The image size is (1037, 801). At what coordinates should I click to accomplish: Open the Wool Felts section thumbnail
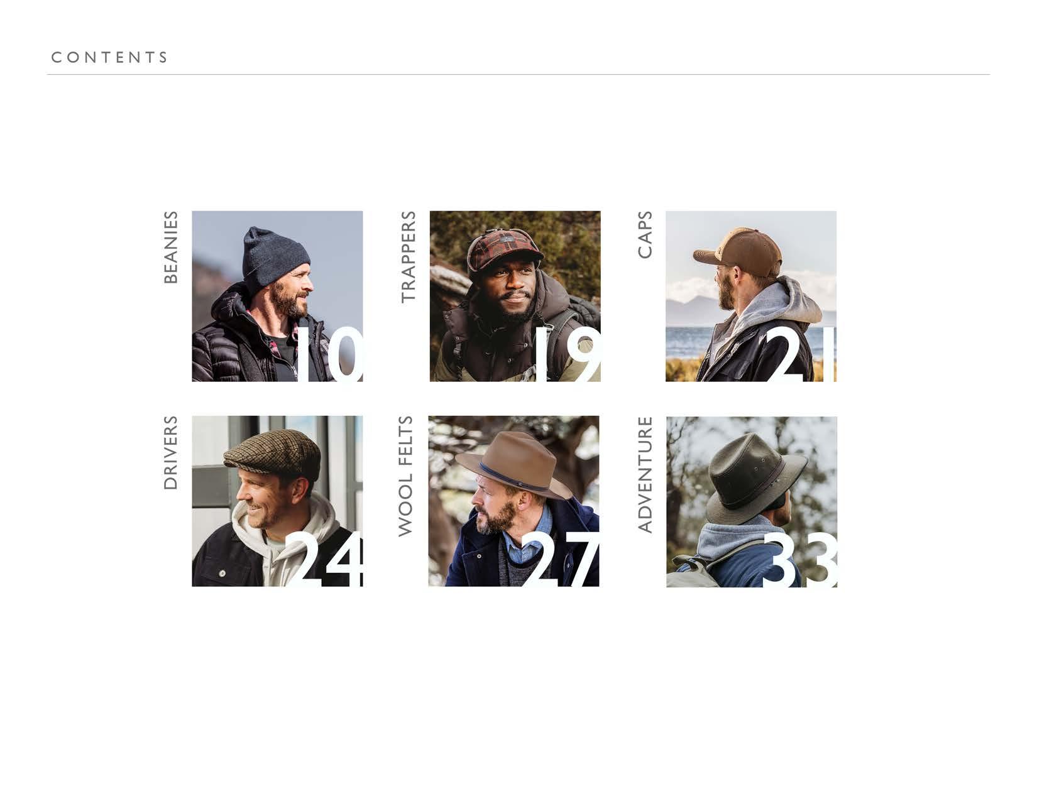point(513,501)
